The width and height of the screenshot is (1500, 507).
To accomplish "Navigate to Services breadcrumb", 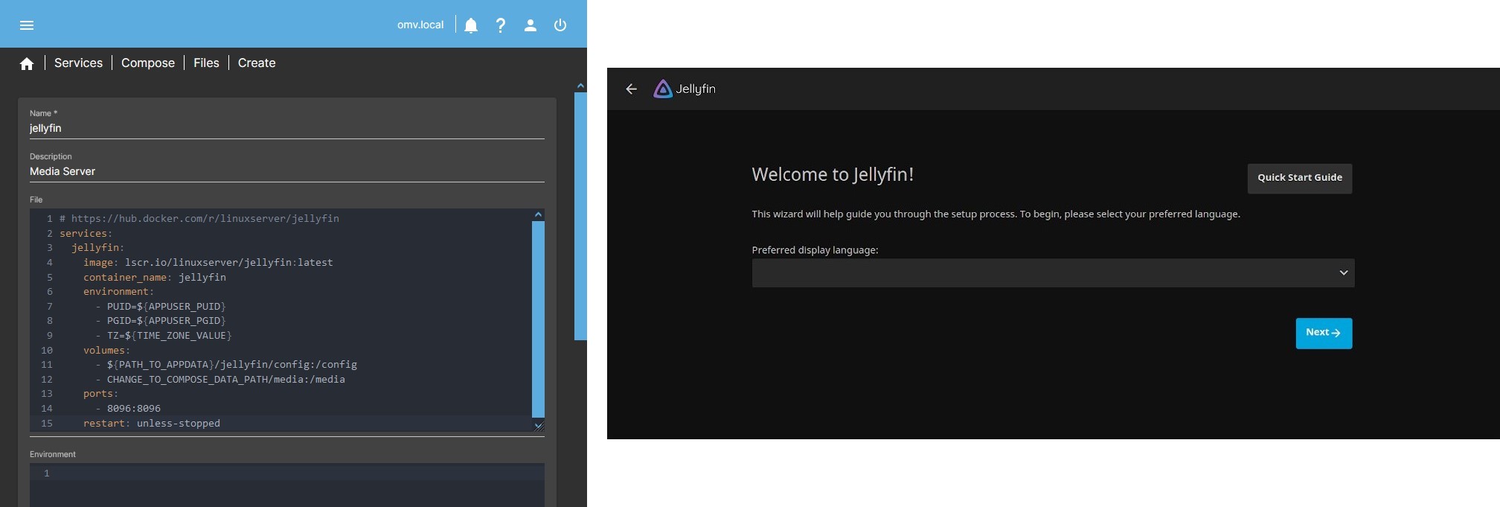I will pos(78,63).
